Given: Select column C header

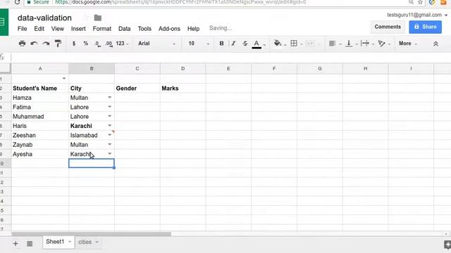Looking at the screenshot, I should pyautogui.click(x=137, y=69).
